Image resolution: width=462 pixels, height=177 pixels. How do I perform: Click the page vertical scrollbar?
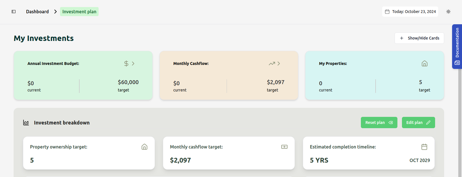pos(460,113)
